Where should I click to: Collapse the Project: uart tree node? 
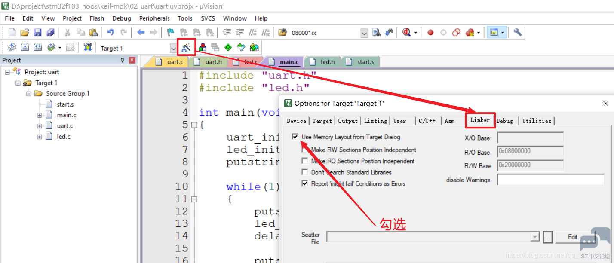coord(7,72)
